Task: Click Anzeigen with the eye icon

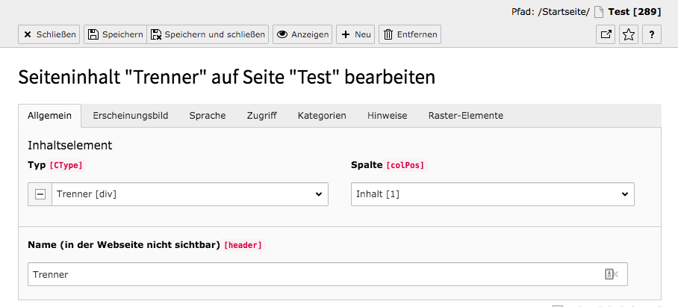Action: (x=302, y=34)
